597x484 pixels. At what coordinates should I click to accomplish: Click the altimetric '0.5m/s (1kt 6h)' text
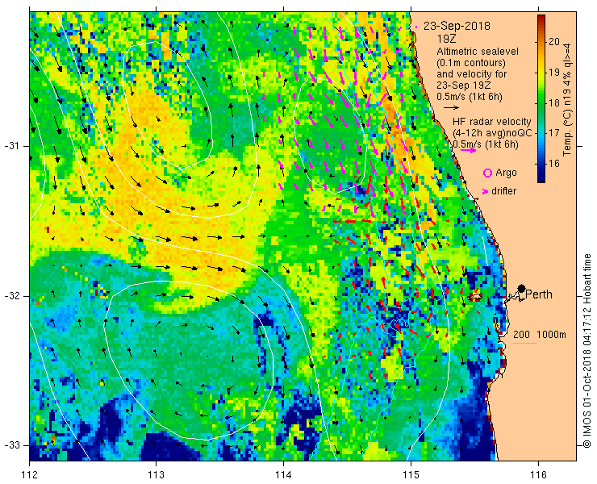click(x=470, y=97)
